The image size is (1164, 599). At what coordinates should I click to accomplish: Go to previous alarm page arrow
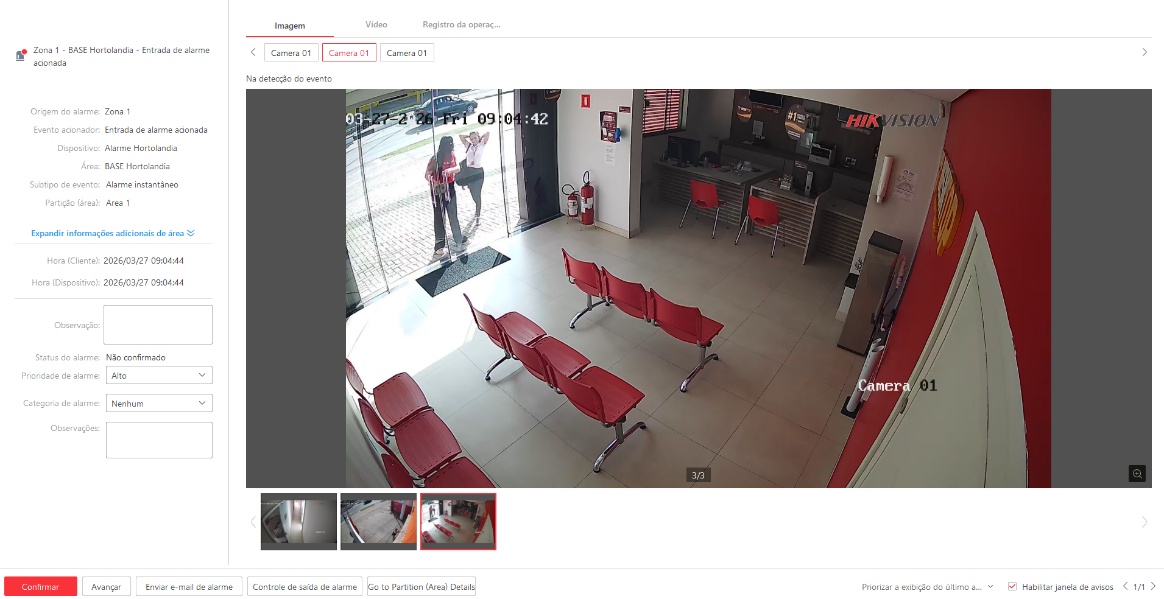(1125, 586)
